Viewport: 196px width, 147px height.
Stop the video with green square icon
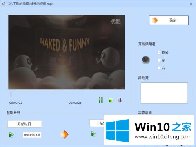(111, 100)
